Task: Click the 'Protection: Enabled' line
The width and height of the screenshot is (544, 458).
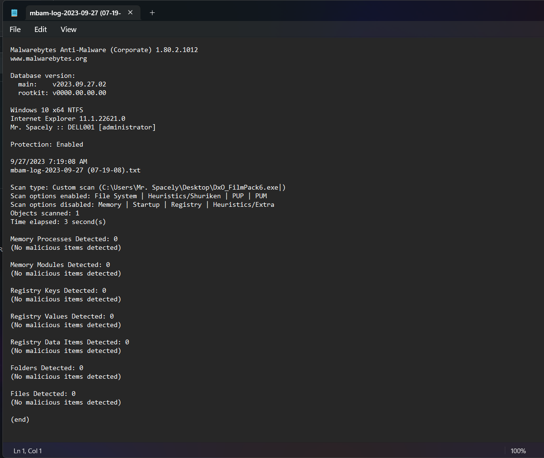Action: click(x=47, y=144)
